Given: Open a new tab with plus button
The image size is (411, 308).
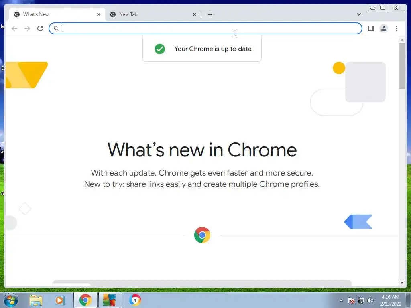Looking at the screenshot, I should [210, 14].
